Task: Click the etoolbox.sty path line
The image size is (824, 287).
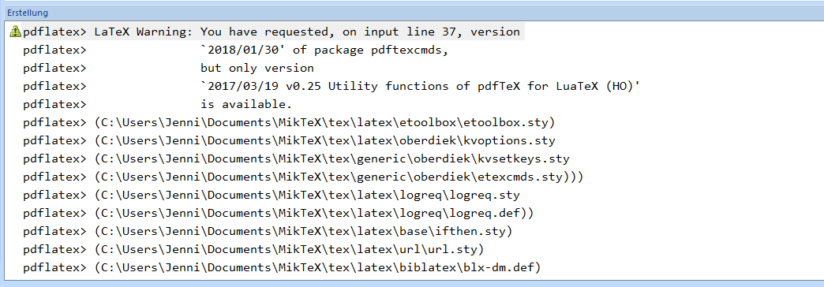Action: click(x=289, y=123)
